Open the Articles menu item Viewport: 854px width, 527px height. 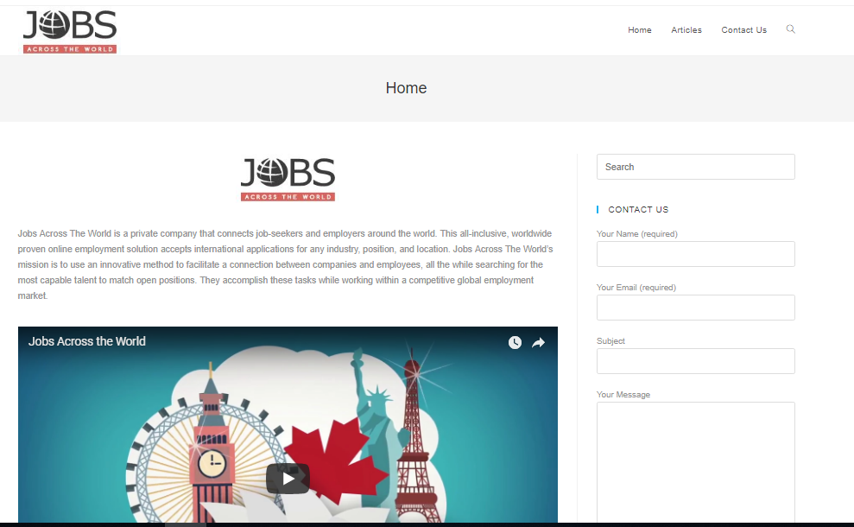pyautogui.click(x=686, y=30)
